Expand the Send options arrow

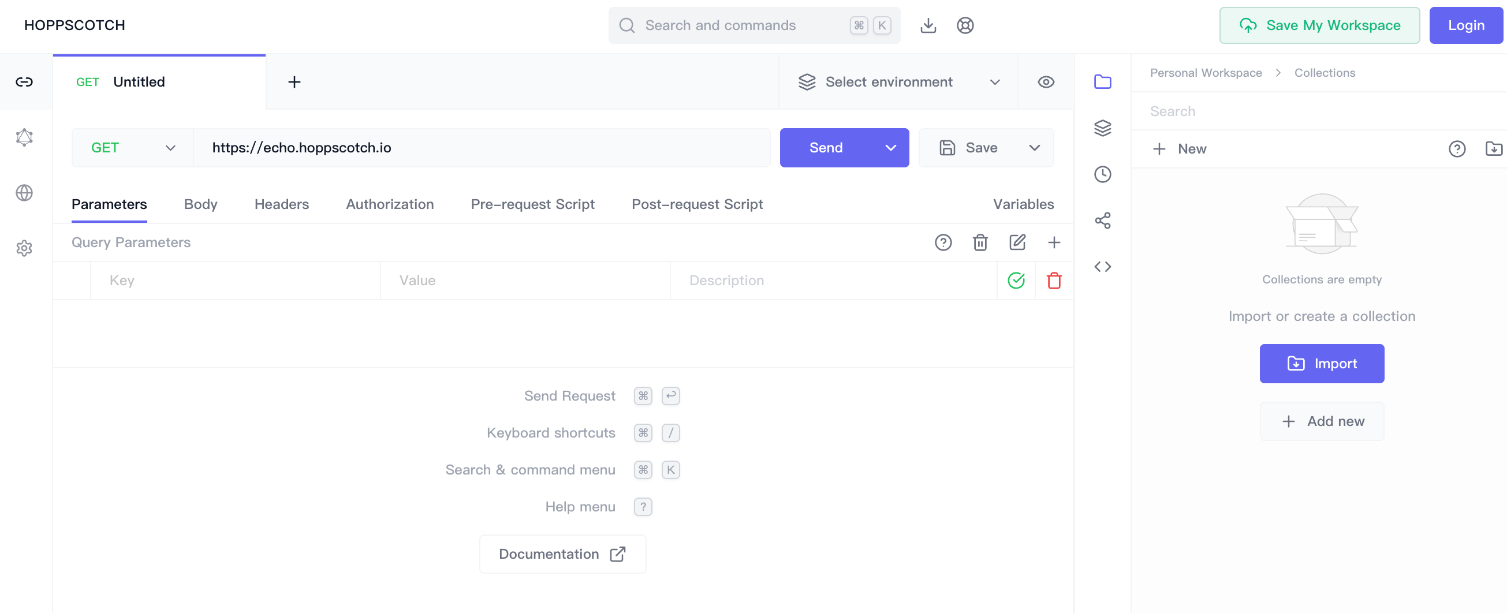coord(890,148)
